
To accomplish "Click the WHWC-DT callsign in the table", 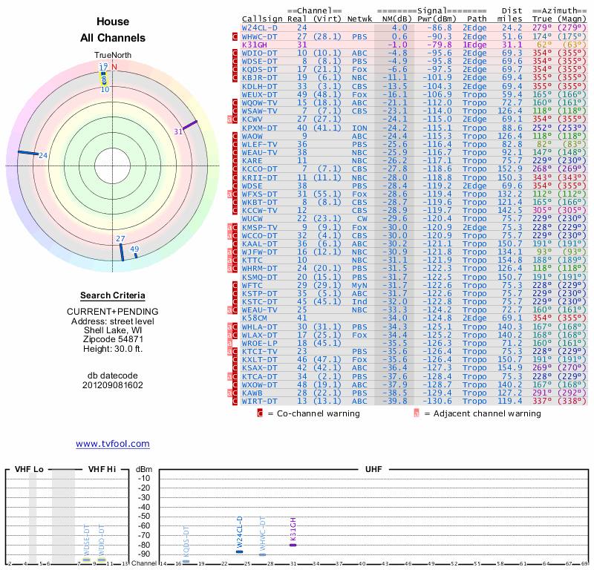I will [x=259, y=36].
